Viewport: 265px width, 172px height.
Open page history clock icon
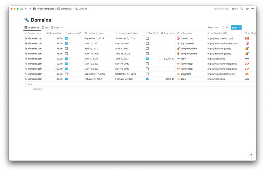click(x=242, y=9)
